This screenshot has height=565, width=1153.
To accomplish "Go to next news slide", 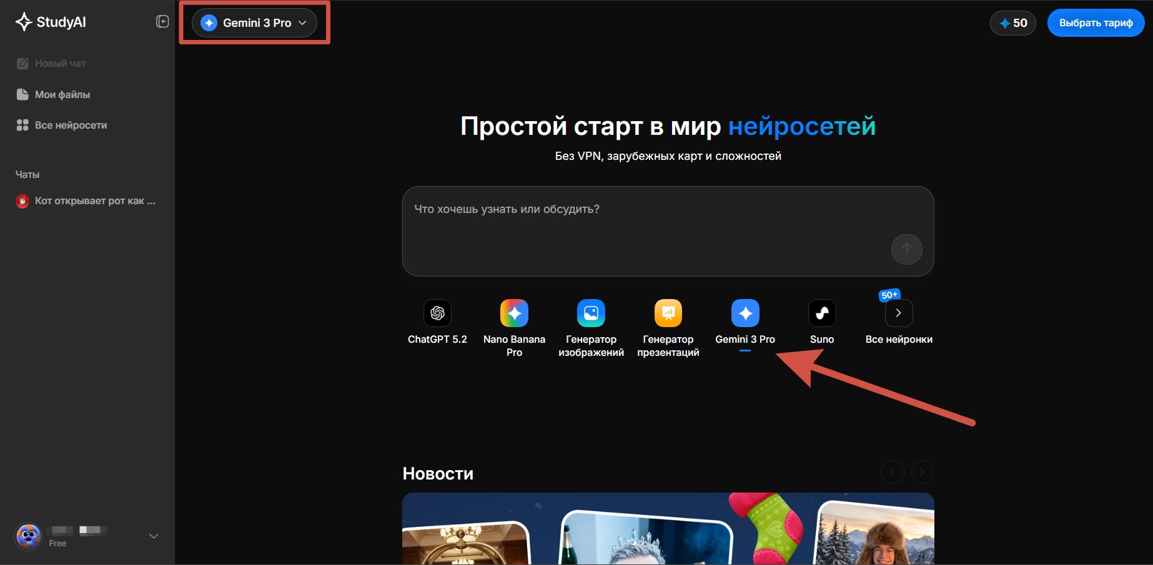I will click(x=923, y=472).
